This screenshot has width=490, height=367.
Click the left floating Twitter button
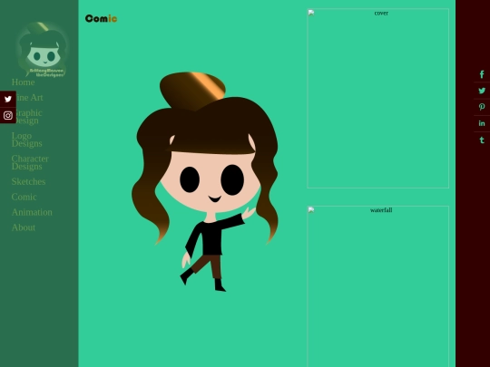point(8,99)
